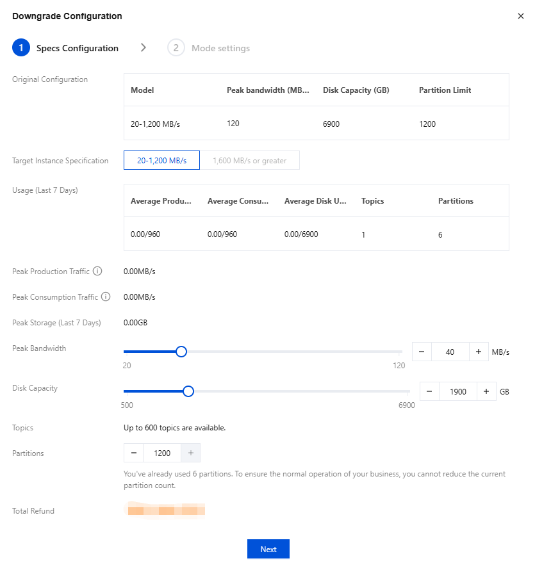Click the Partitions value input field
Viewport: 535px width, 570px height.
162,453
